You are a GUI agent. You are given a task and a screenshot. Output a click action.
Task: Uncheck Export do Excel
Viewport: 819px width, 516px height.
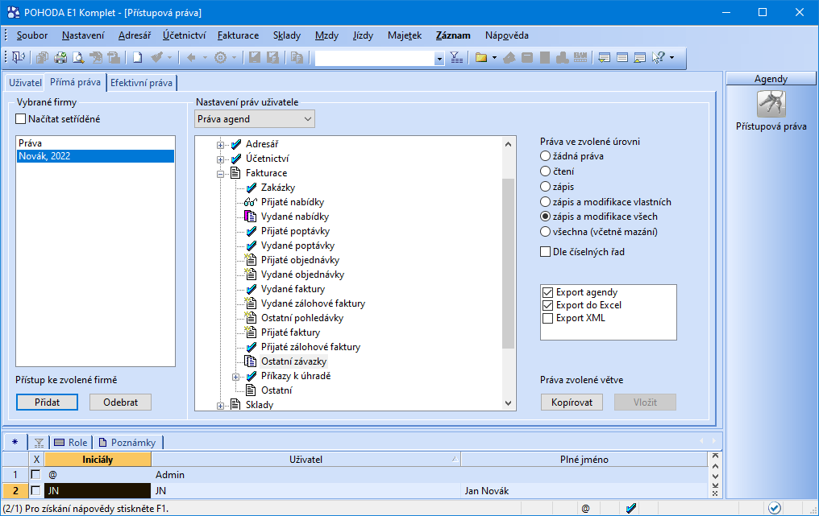tap(548, 305)
